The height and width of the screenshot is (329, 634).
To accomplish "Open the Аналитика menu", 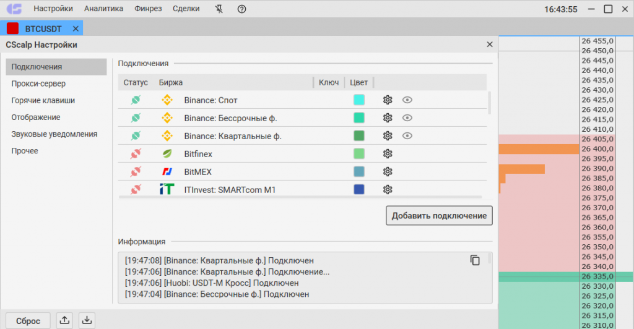I will (103, 9).
